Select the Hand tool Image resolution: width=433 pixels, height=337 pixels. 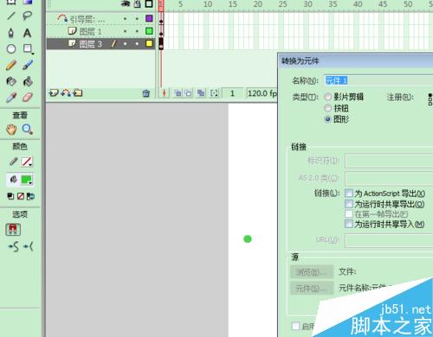(x=11, y=130)
